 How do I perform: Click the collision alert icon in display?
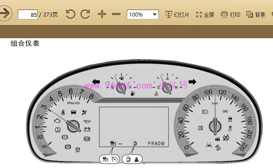[x=113, y=143]
